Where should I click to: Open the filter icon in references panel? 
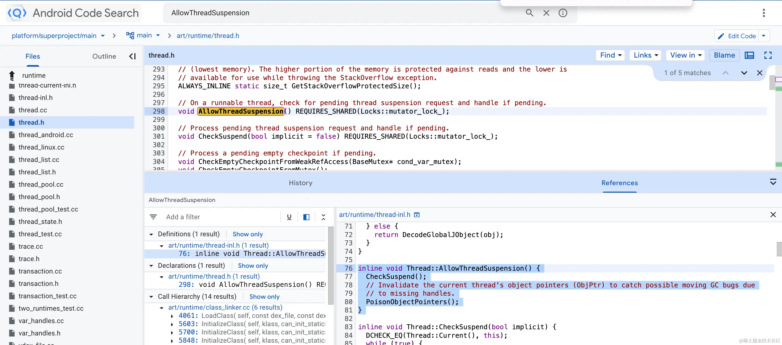(153, 217)
